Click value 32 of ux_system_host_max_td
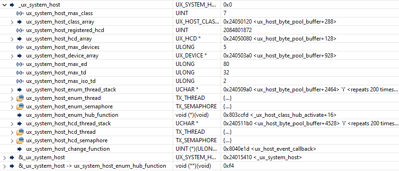This screenshot has width=399, height=171. [226, 73]
